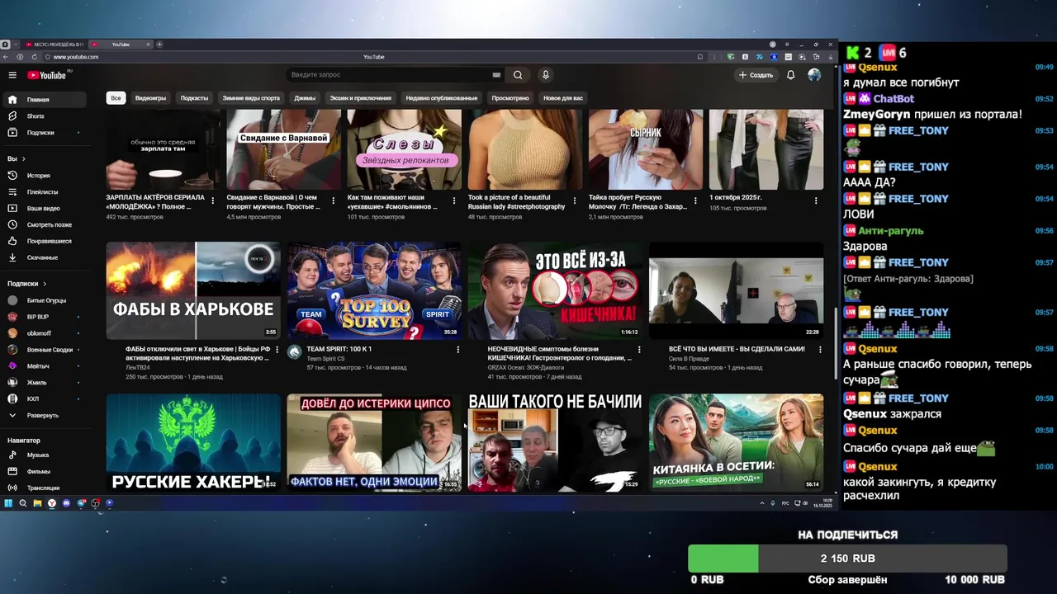
Task: Select the Джемы filter chip
Action: click(305, 98)
